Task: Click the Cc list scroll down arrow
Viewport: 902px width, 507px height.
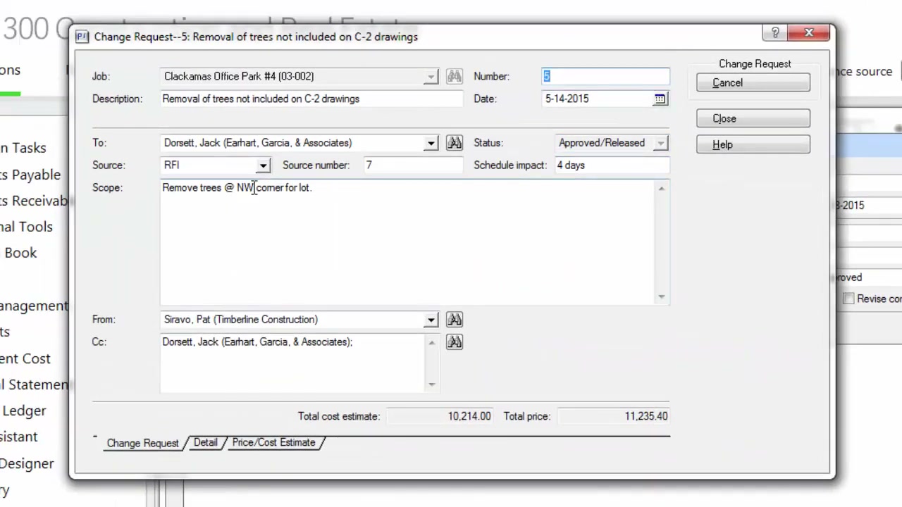Action: tap(432, 384)
